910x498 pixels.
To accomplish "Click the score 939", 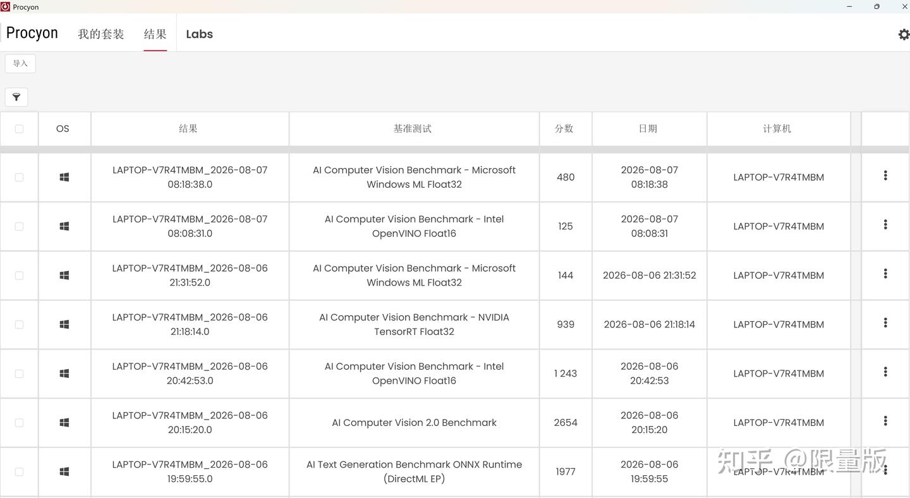I will click(x=566, y=324).
